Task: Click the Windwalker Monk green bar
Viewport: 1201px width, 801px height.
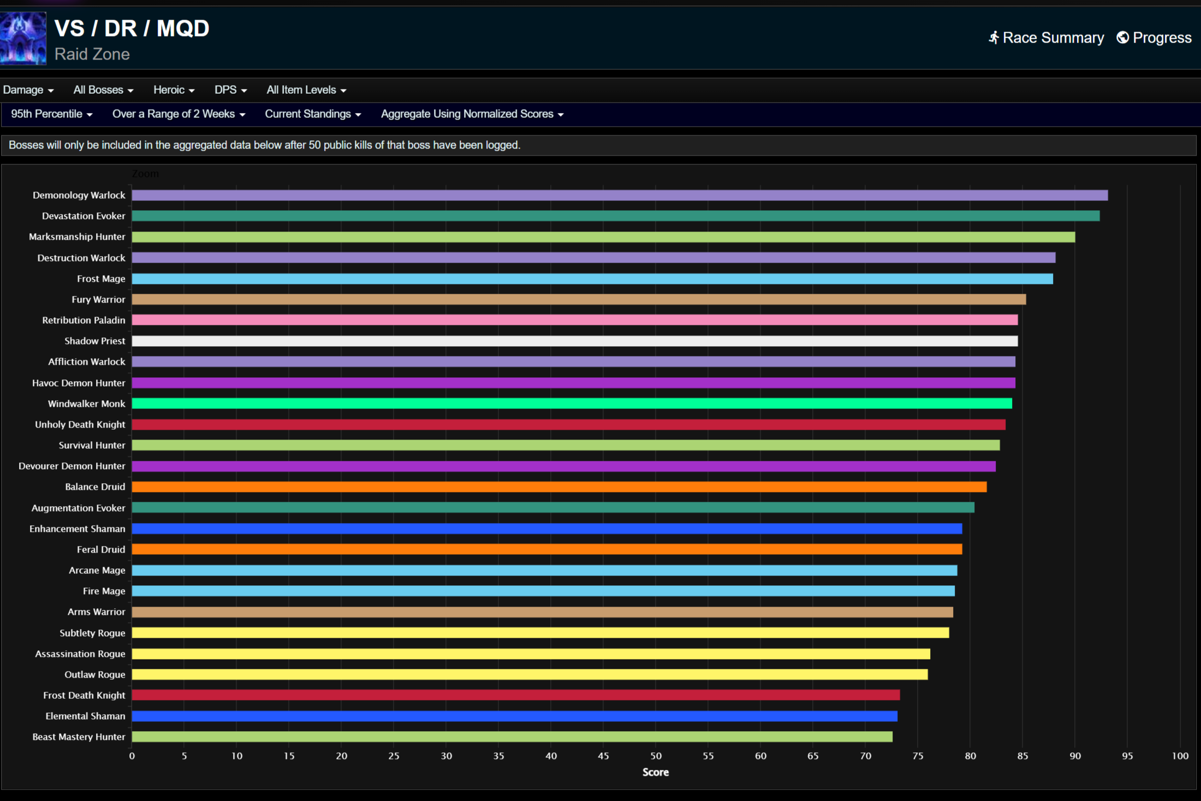Action: pos(572,404)
